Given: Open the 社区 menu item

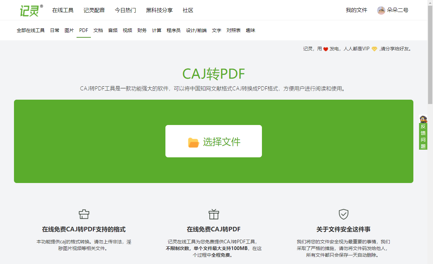Looking at the screenshot, I should point(188,10).
